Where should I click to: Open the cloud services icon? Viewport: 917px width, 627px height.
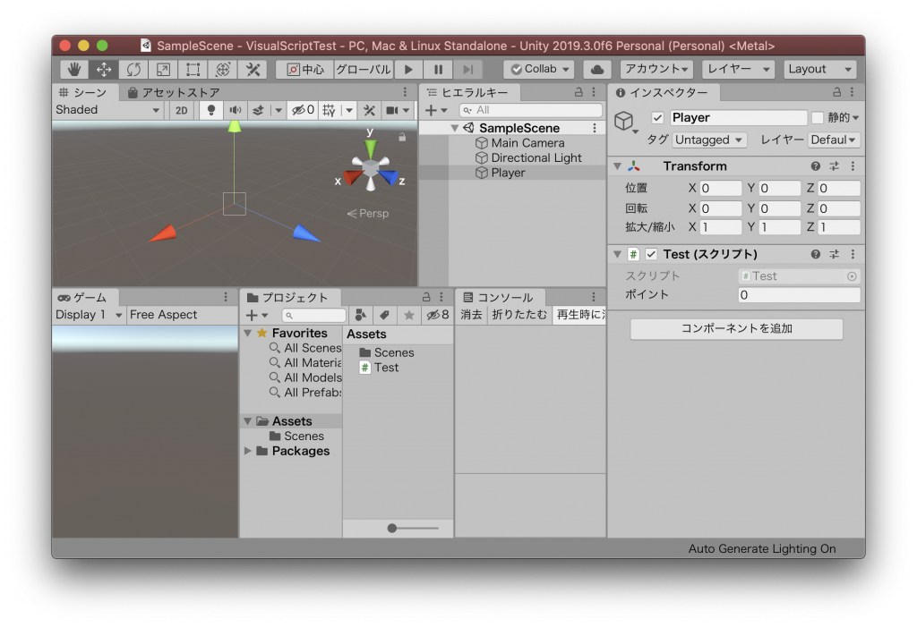[x=597, y=70]
